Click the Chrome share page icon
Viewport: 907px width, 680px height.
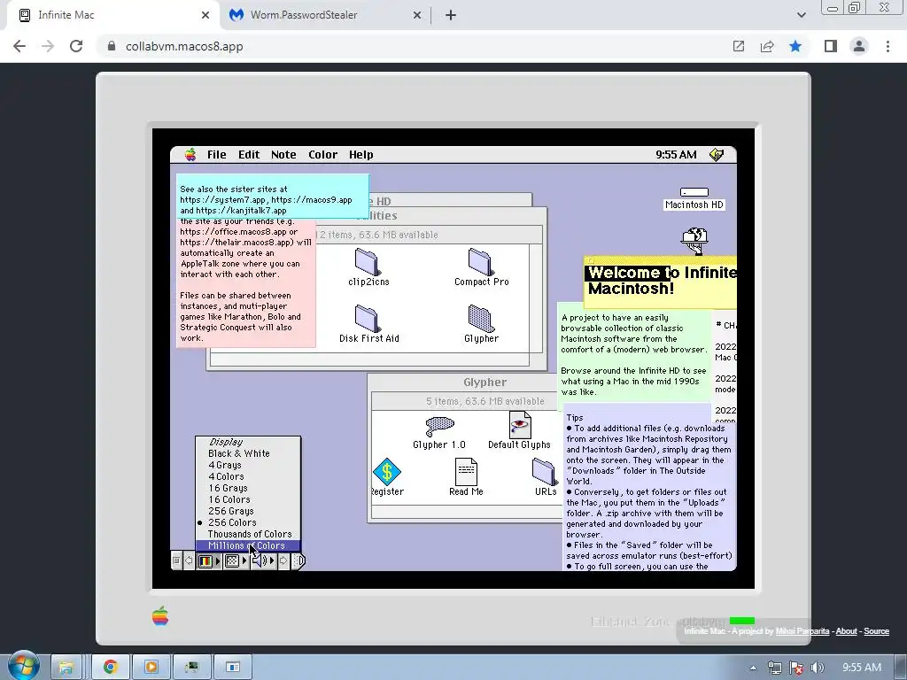(x=767, y=46)
